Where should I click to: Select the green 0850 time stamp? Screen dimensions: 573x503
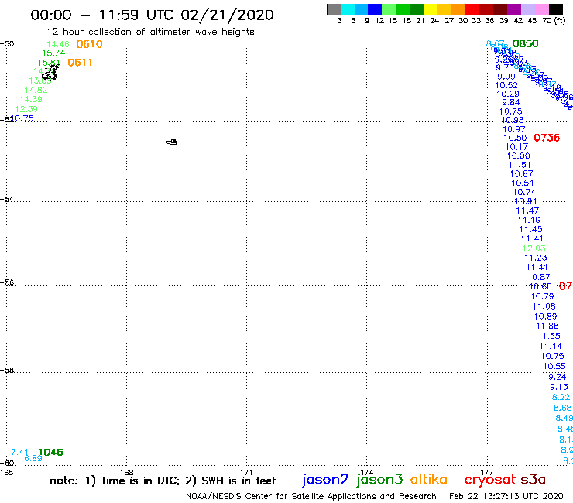[525, 44]
